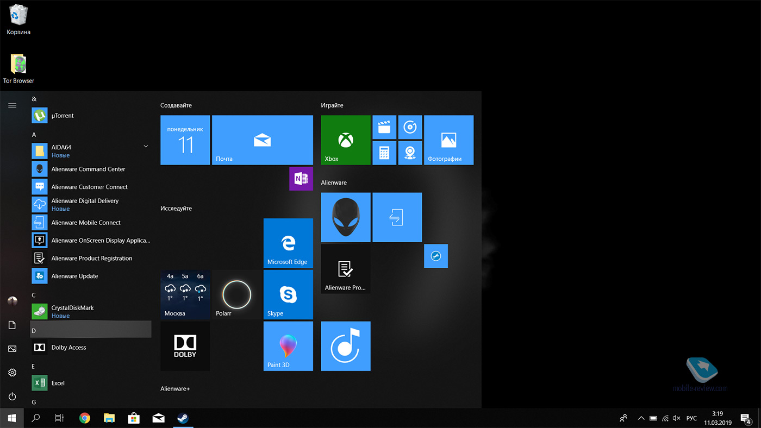
Task: Open taskbar search magnifier
Action: click(x=36, y=418)
